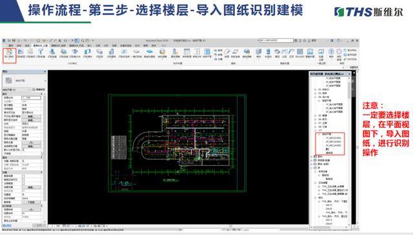Select the 1F_ARC(0.000) plan view
The width and height of the screenshot is (413, 235).
point(333,138)
